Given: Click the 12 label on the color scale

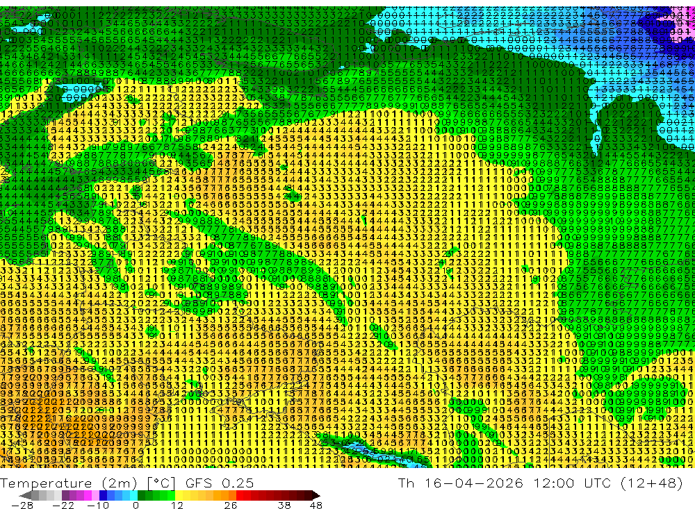Looking at the screenshot, I should 177,505.
